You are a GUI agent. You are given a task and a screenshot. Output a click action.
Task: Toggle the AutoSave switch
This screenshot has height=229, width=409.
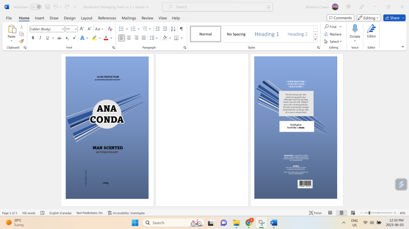point(35,7)
